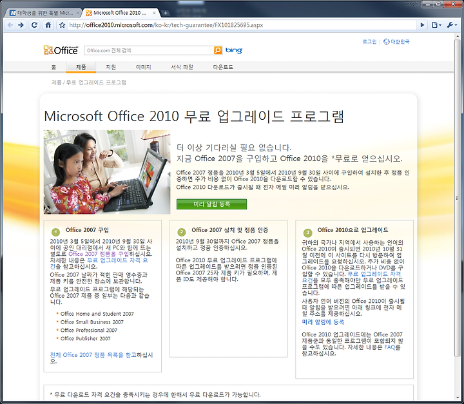Open the home page icon
This screenshot has width=464, height=404.
tap(48, 25)
